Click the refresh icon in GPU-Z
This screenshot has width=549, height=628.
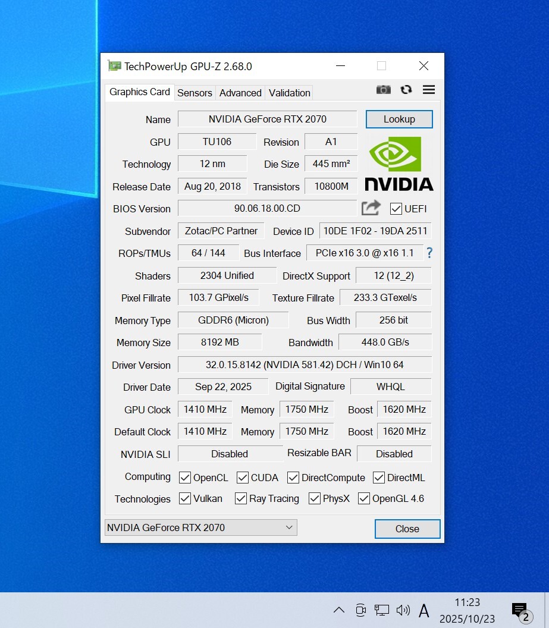point(406,90)
